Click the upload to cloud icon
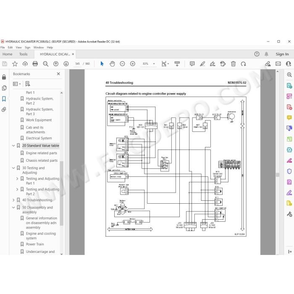The width and height of the screenshot is (294, 294). tap(25, 64)
